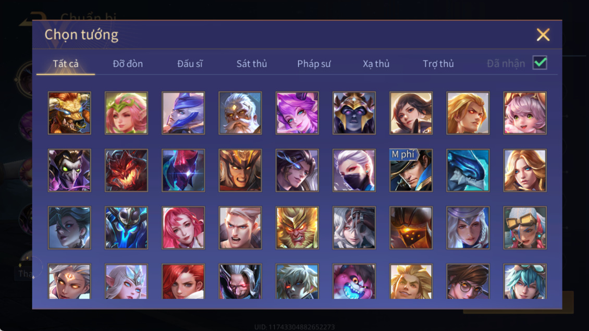
Task: Switch to the Đỡ đòn tab
Action: click(128, 64)
